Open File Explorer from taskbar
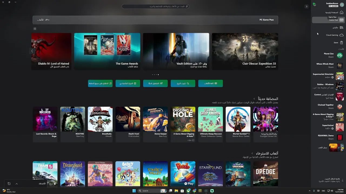The width and height of the screenshot is (346, 194). 176,191
